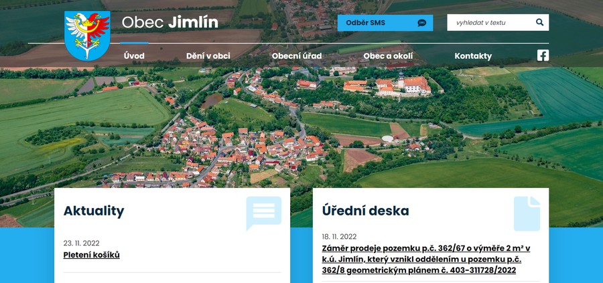Click the Jimlín coat of arms logo

(x=88, y=35)
